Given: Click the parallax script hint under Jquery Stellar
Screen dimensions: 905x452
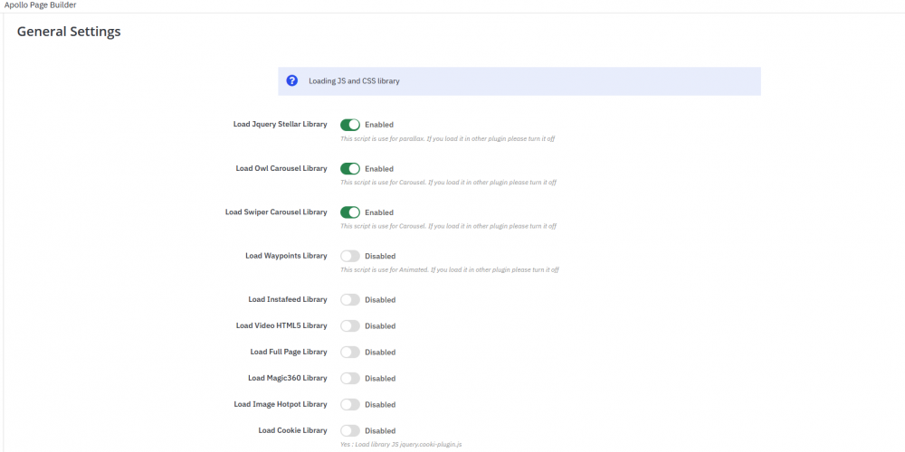Looking at the screenshot, I should tap(447, 139).
